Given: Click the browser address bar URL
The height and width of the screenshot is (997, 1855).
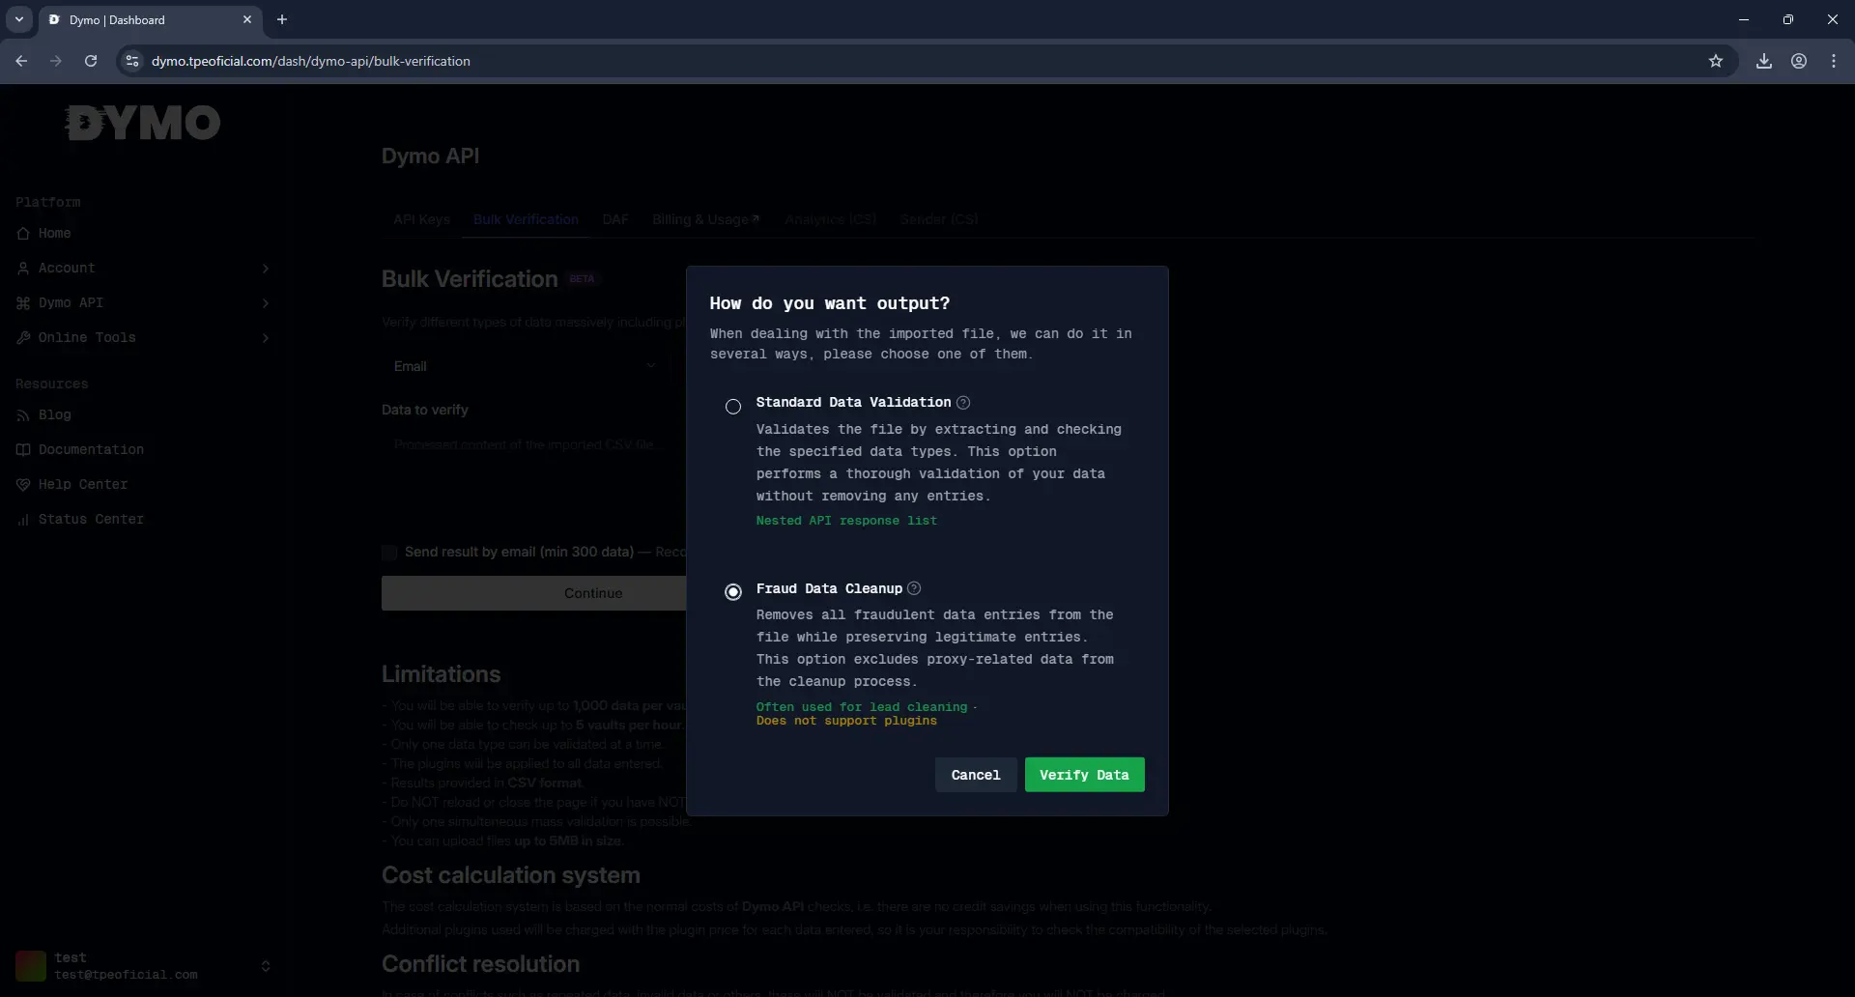Looking at the screenshot, I should coord(311,61).
